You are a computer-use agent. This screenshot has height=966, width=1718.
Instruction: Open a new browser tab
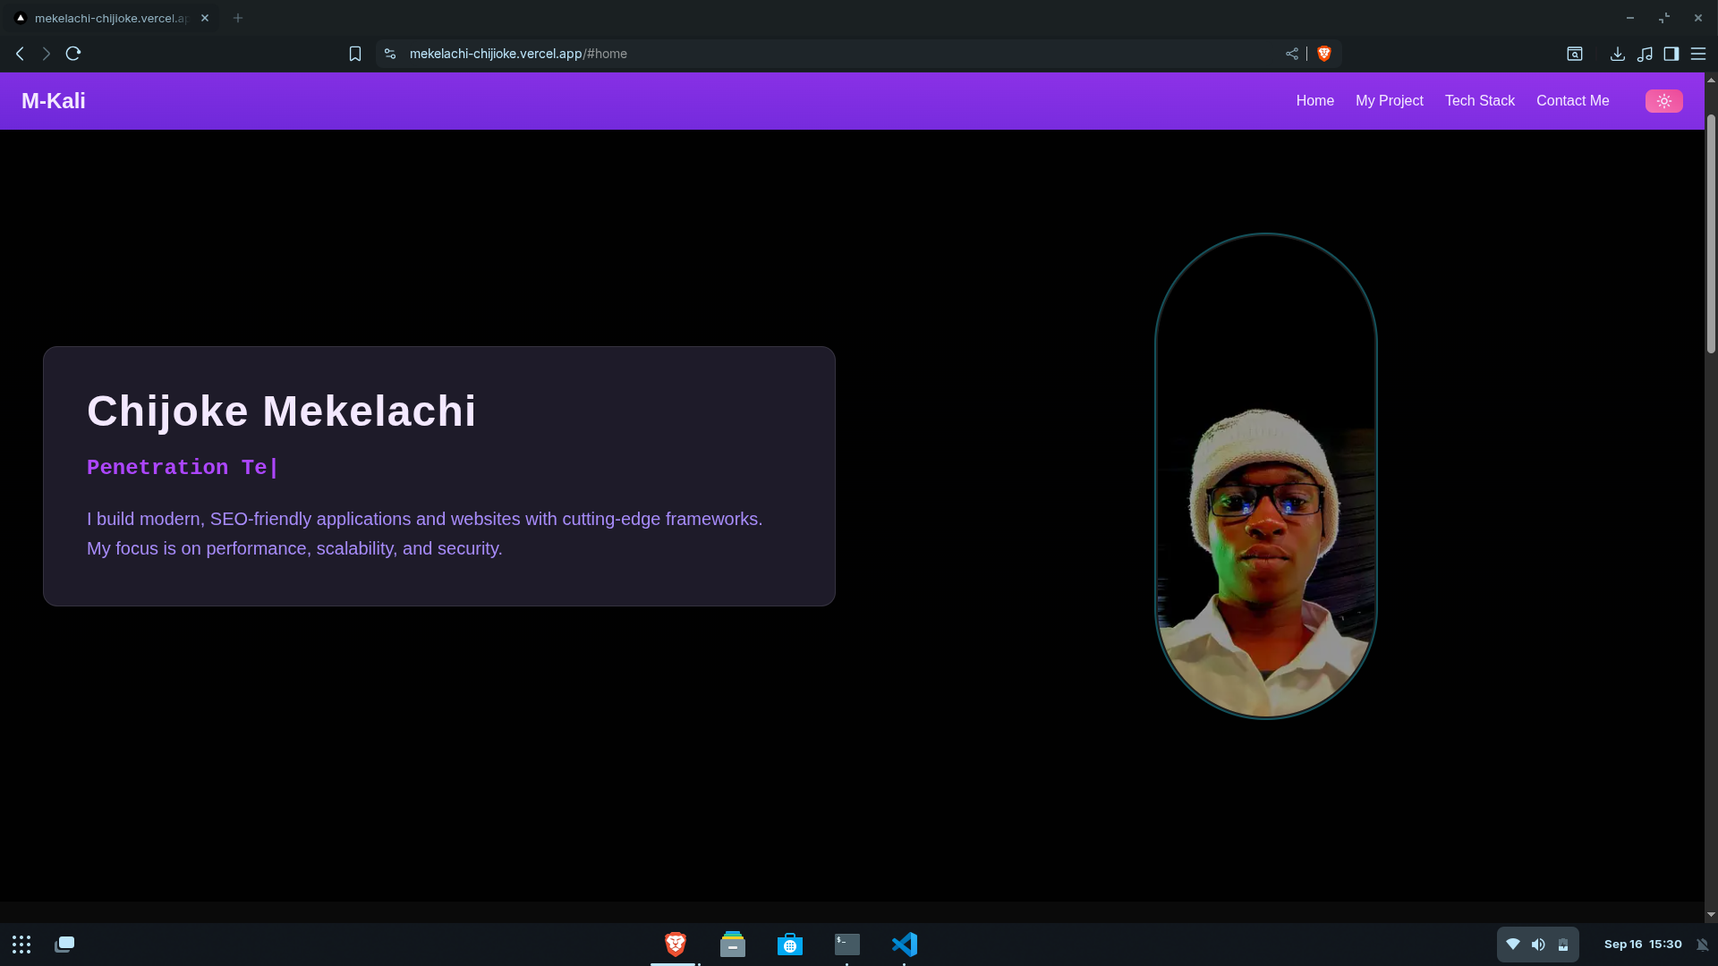coord(238,18)
